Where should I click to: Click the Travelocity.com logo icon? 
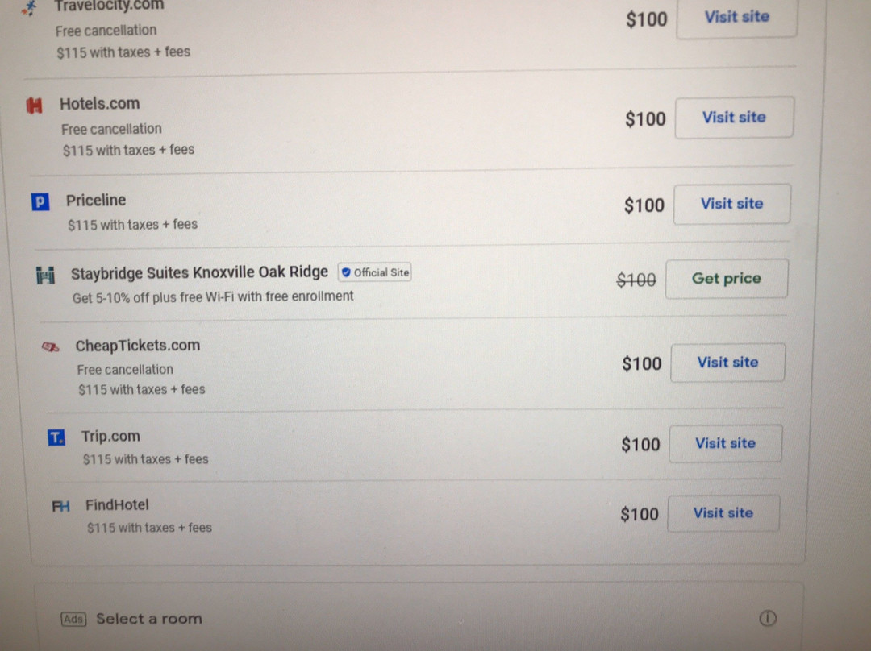pyautogui.click(x=29, y=8)
